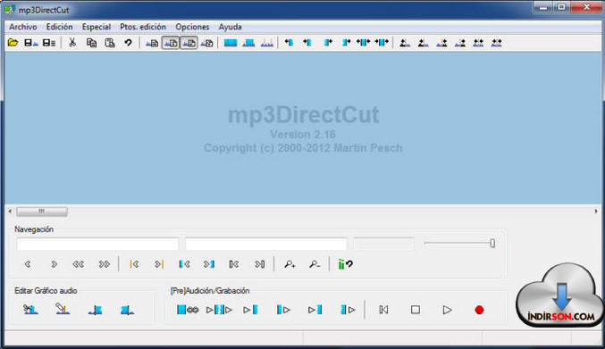This screenshot has width=605, height=349.
Task: Open the Opciones menu
Action: pos(192,27)
